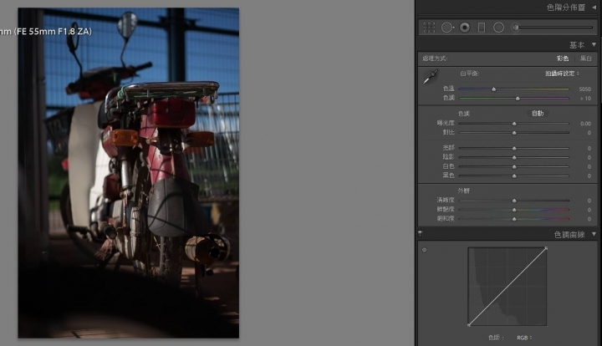
Task: Select the Graduated Filter tool
Action: point(482,28)
